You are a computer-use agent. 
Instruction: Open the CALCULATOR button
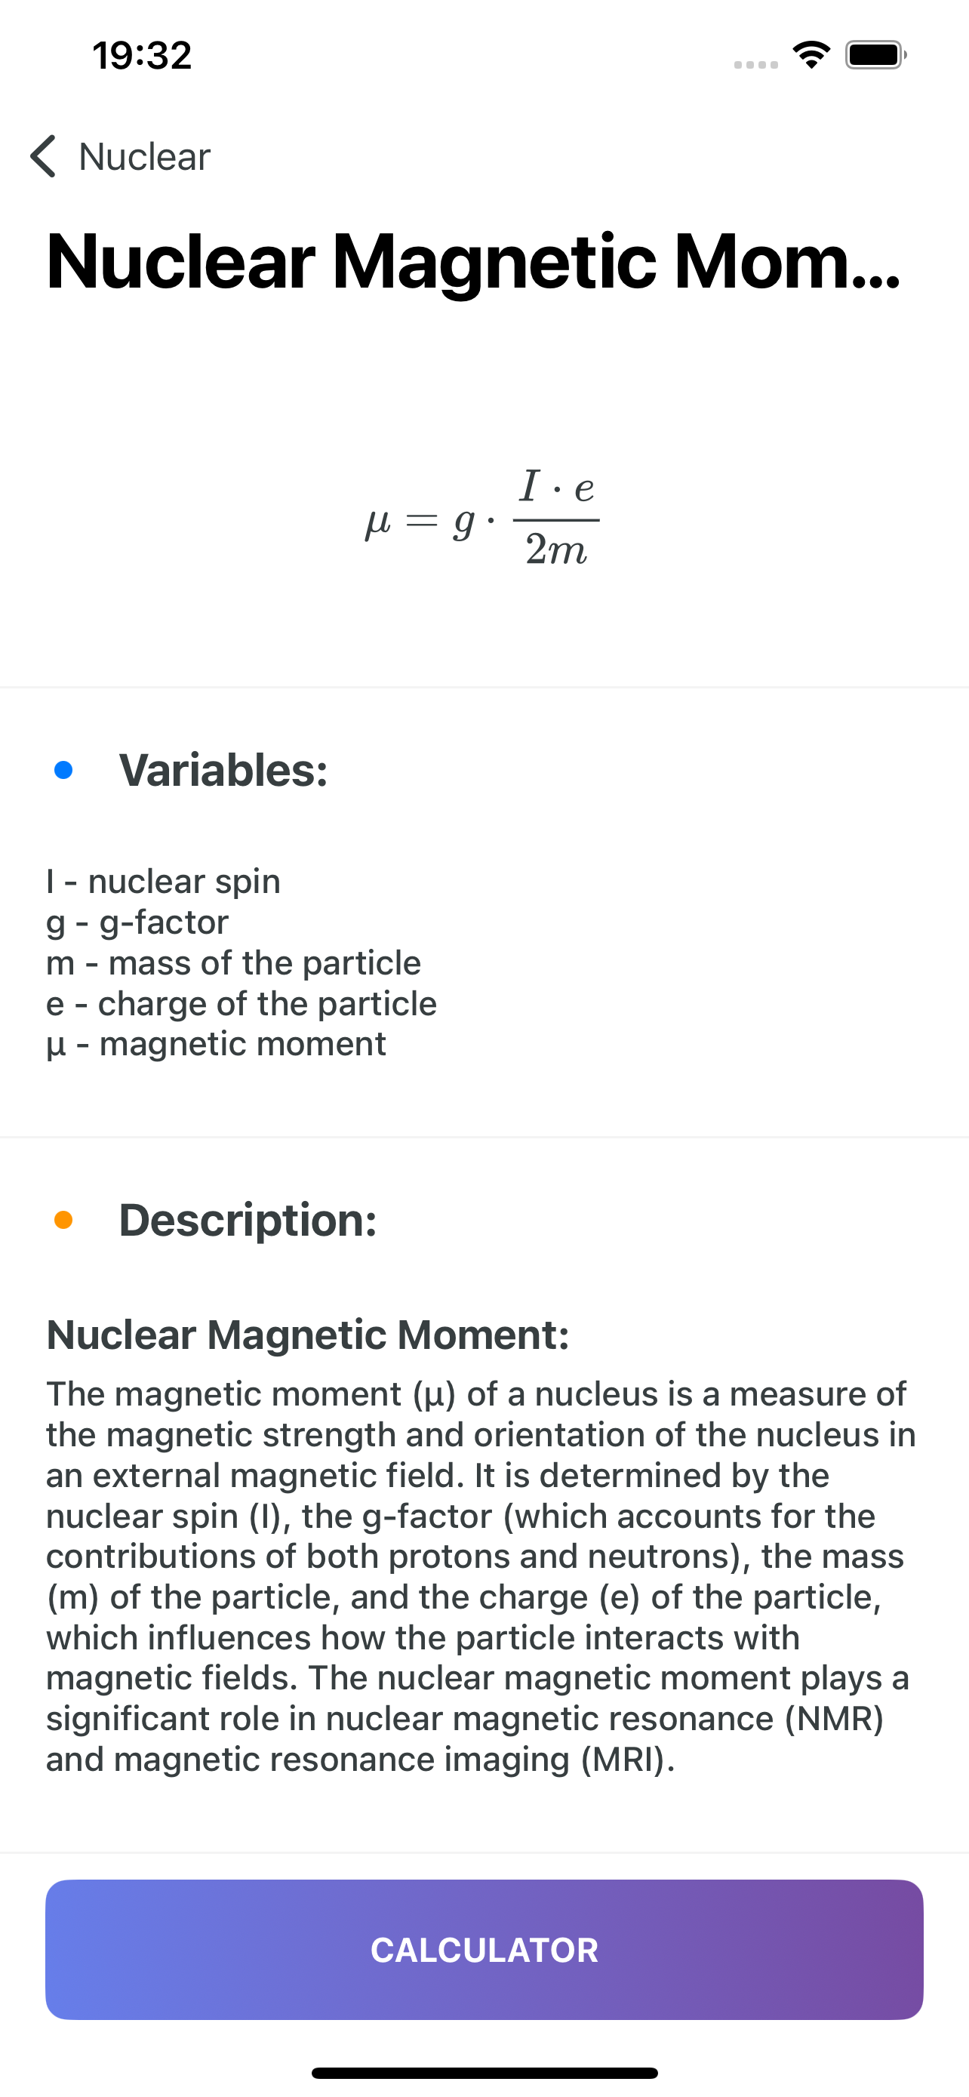point(484,1950)
